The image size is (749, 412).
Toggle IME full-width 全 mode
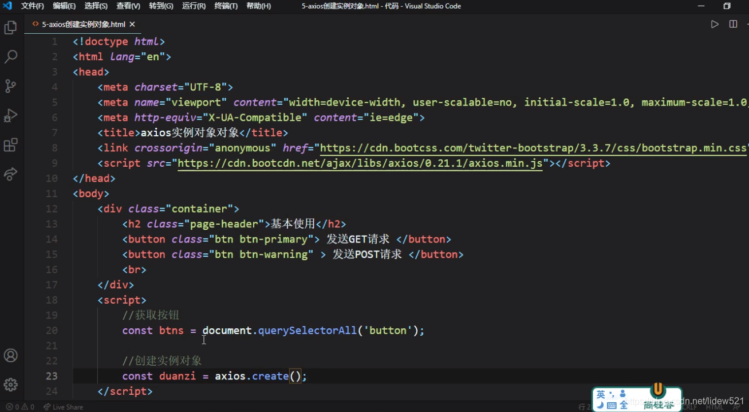tap(624, 405)
